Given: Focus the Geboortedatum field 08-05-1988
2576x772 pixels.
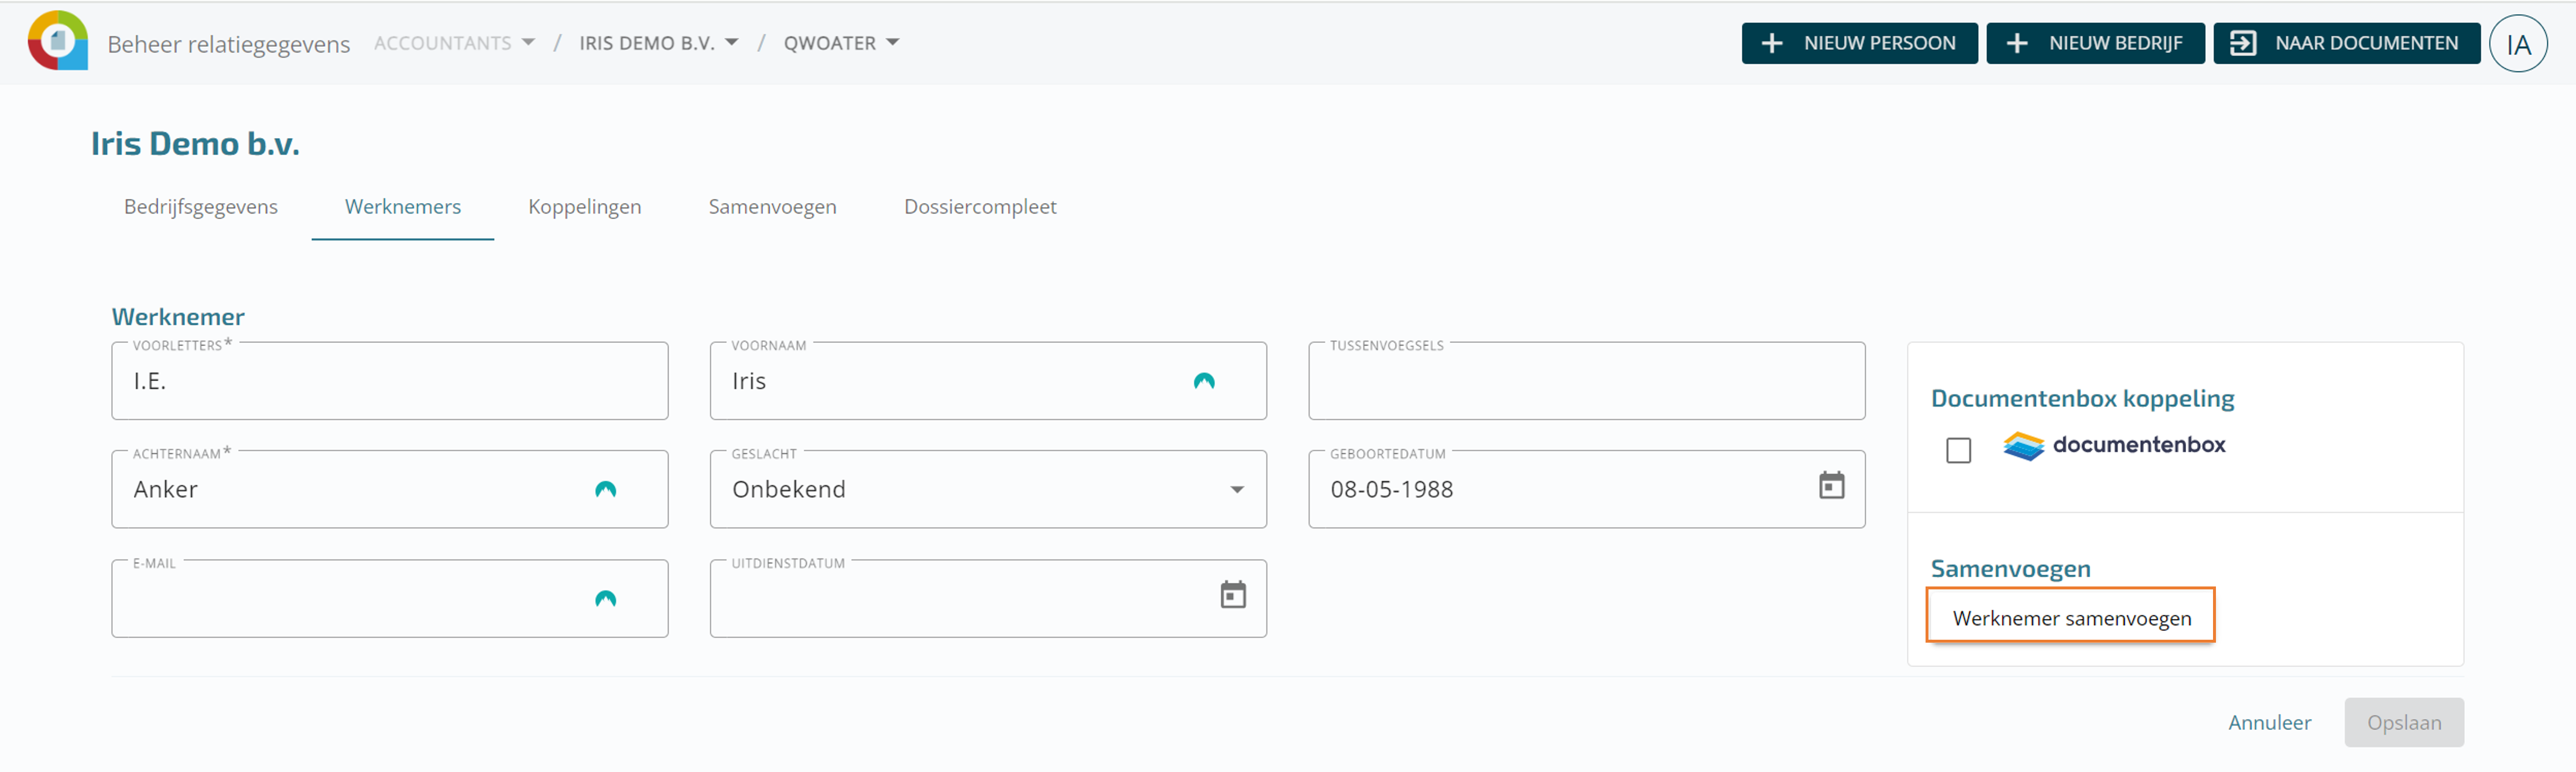Looking at the screenshot, I should pyautogui.click(x=1586, y=489).
